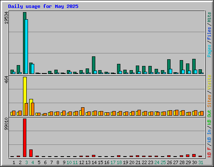Select the tall red kB bar for day 3
This screenshot has height=167, width=214.
pyautogui.click(x=25, y=138)
